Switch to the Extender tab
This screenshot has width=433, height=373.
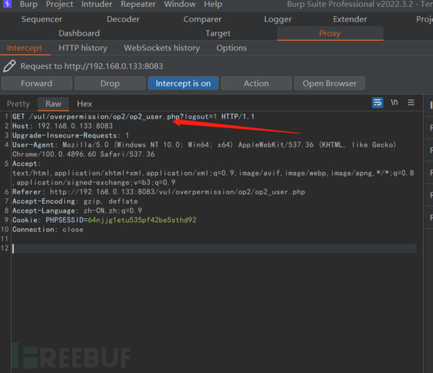(350, 19)
